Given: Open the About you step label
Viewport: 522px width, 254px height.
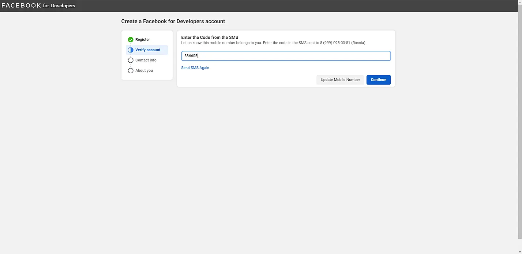Looking at the screenshot, I should click(x=144, y=71).
